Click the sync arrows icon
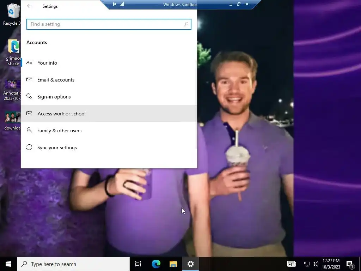Screen dimensions: 361x271 29,147
